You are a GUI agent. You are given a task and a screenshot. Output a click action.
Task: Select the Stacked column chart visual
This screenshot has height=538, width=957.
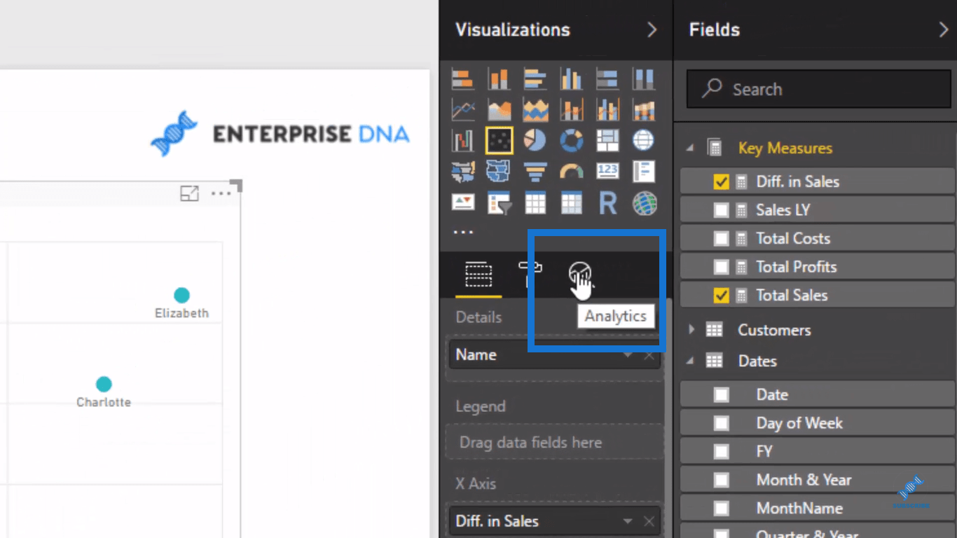[x=499, y=78]
